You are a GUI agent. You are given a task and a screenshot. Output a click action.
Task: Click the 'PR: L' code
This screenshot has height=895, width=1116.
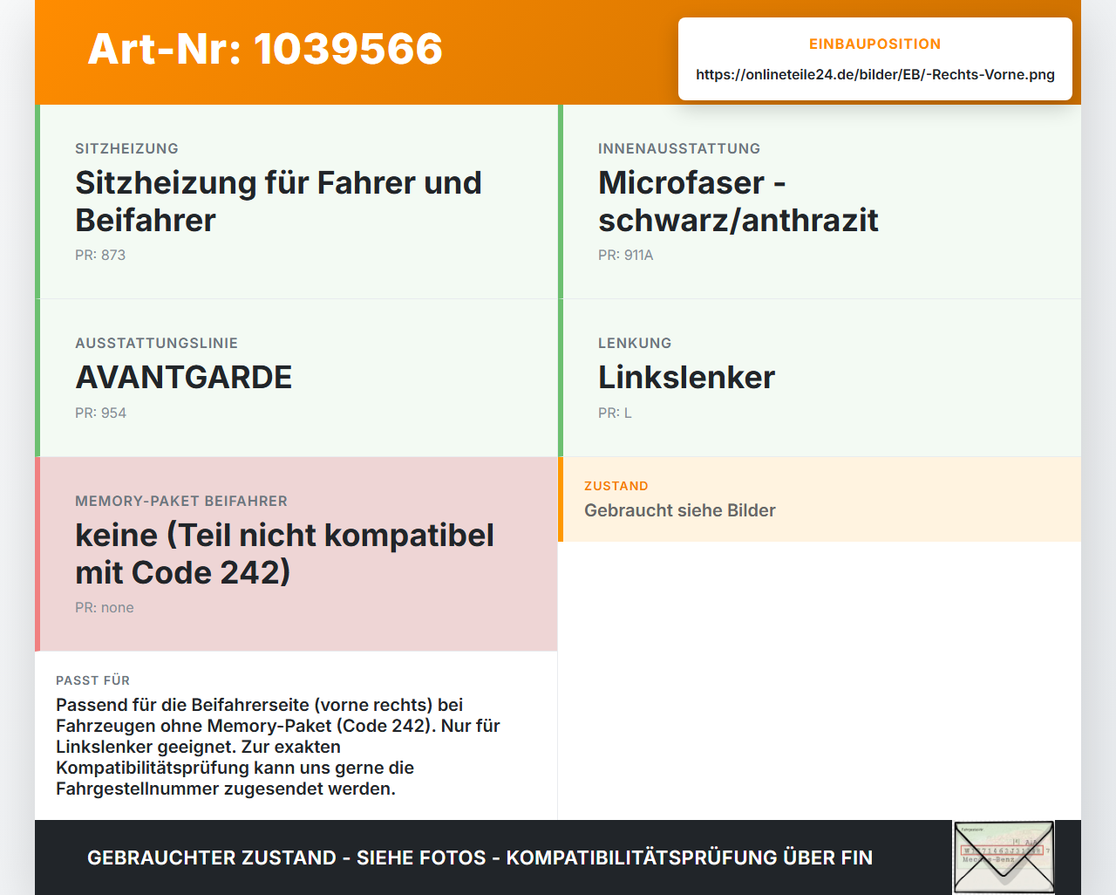(x=615, y=413)
